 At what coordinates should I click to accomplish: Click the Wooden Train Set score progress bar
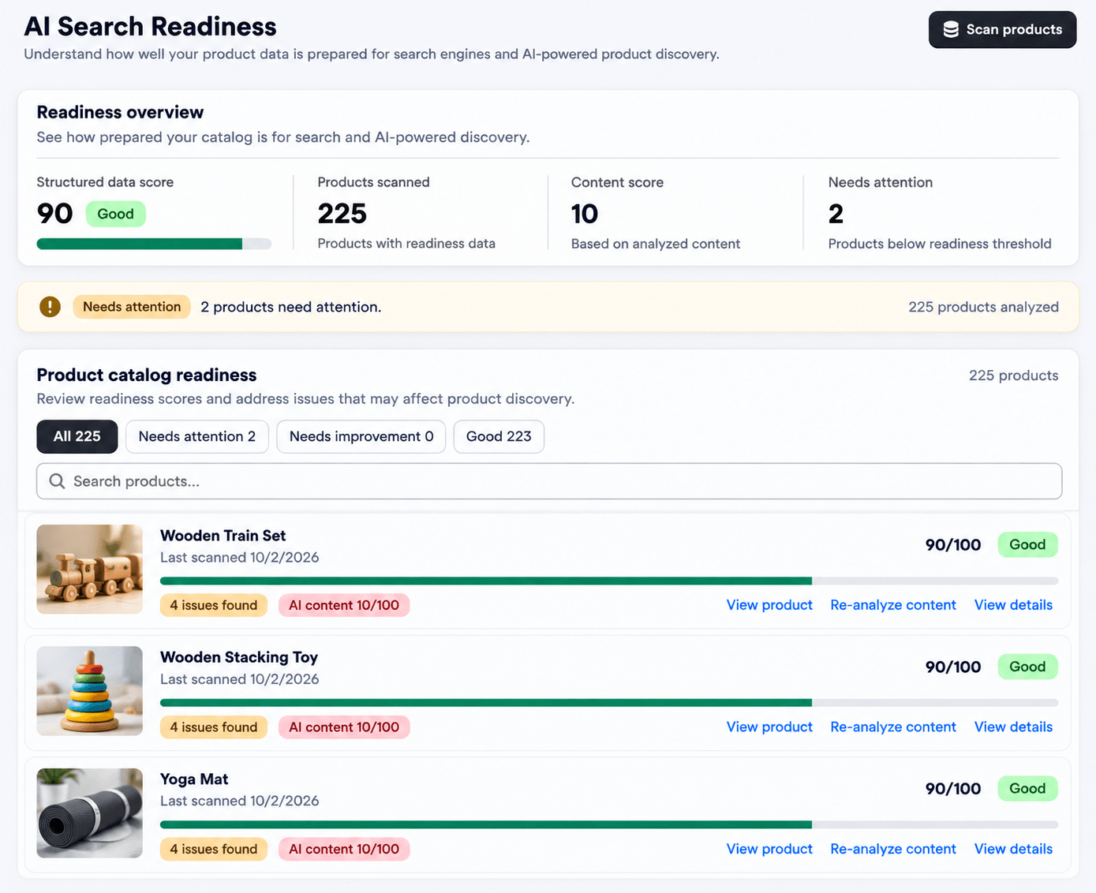coord(609,581)
